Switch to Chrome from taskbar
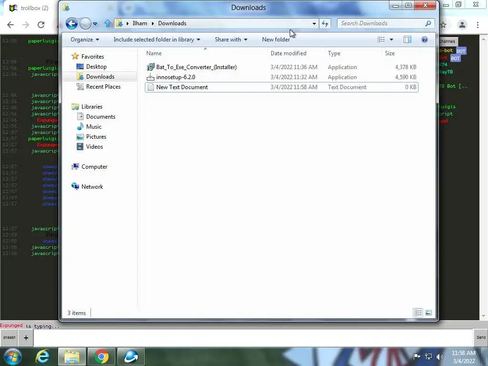The height and width of the screenshot is (366, 488). 102,356
